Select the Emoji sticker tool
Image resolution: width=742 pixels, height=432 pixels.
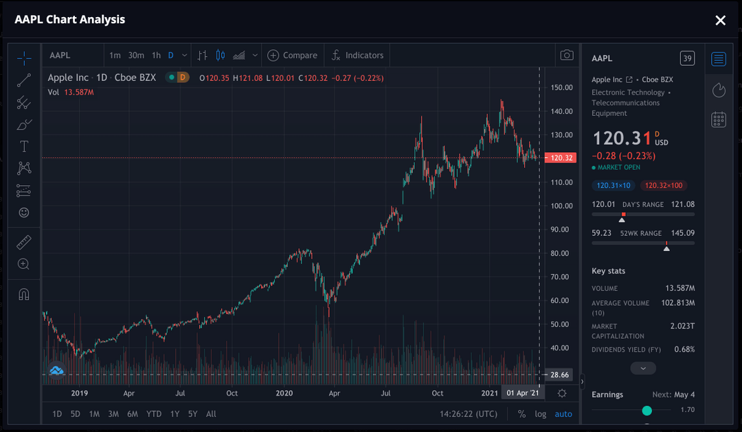tap(24, 213)
